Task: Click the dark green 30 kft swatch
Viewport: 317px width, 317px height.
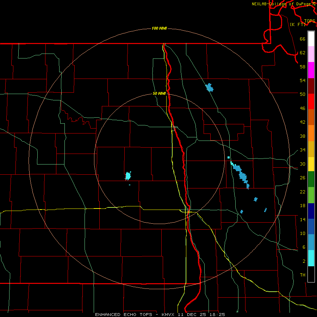Action: coord(311,179)
